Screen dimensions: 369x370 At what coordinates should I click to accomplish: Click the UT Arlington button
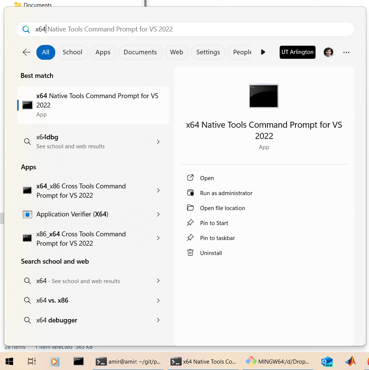(x=297, y=52)
